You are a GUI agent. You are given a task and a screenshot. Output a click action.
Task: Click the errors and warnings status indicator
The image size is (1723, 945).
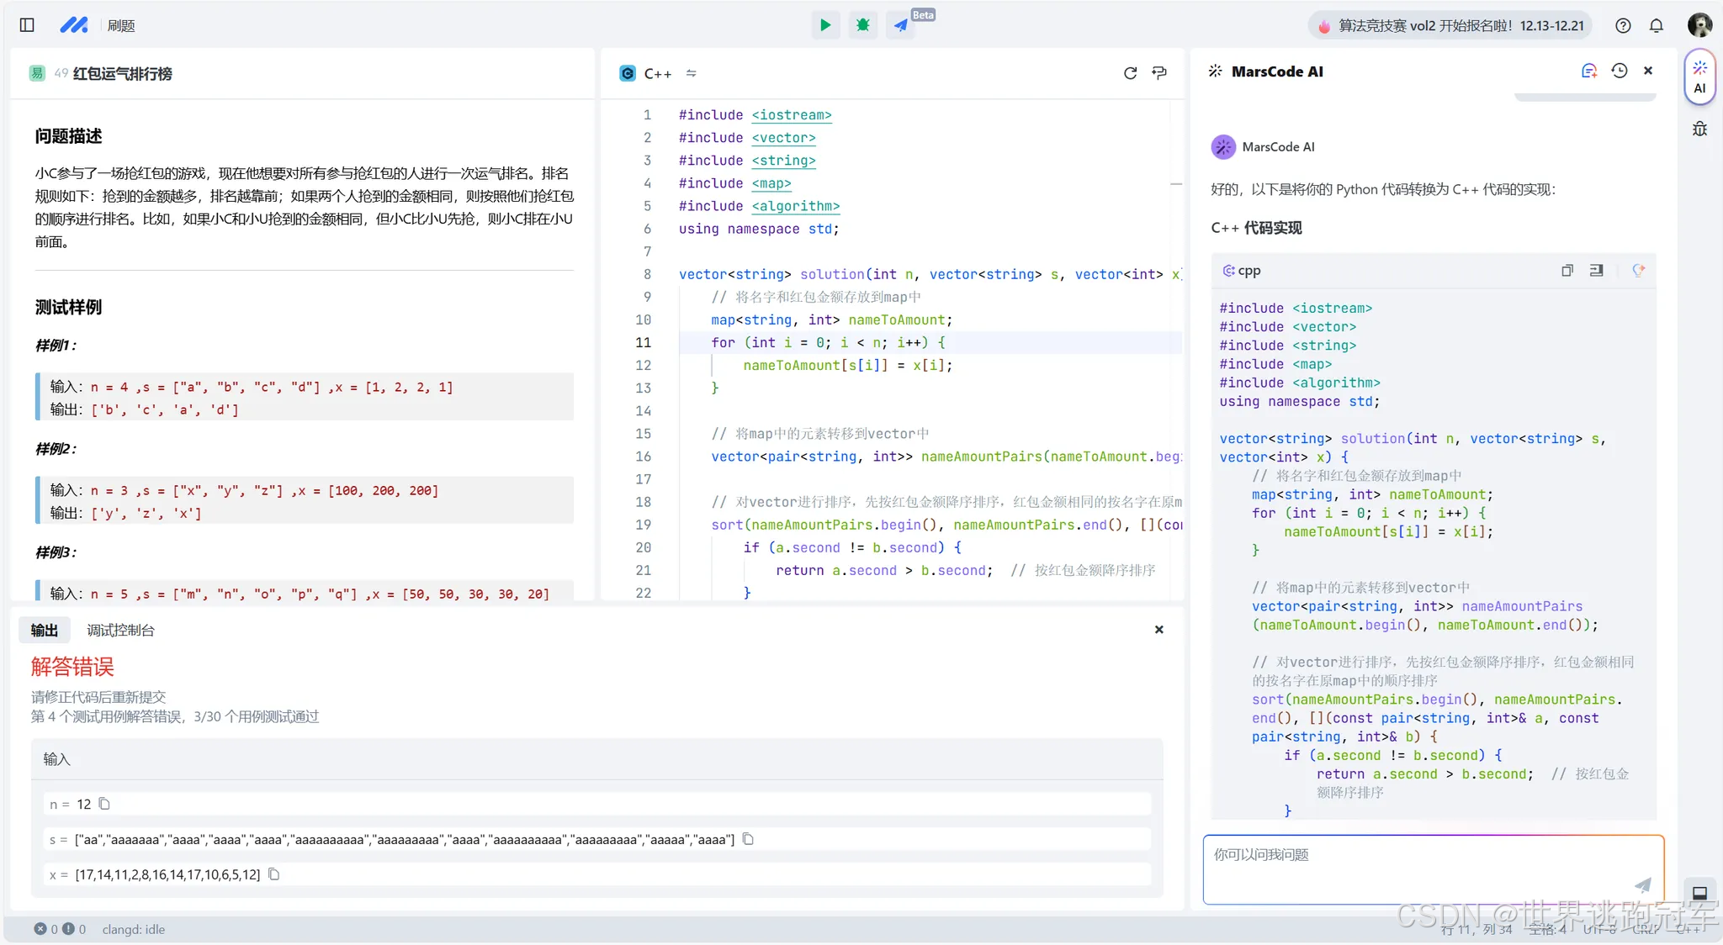point(60,929)
